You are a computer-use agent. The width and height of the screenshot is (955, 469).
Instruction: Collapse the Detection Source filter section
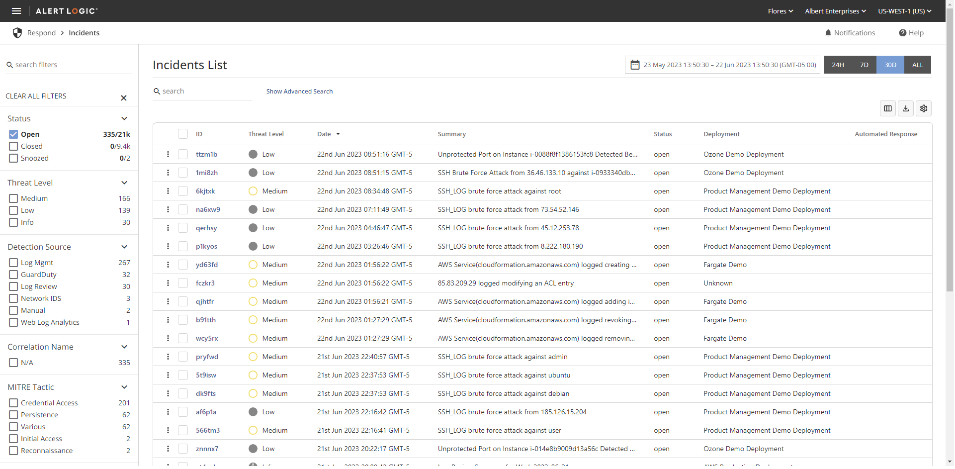coord(124,247)
